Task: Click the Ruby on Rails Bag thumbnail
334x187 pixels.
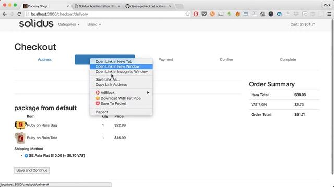Action: click(20, 125)
